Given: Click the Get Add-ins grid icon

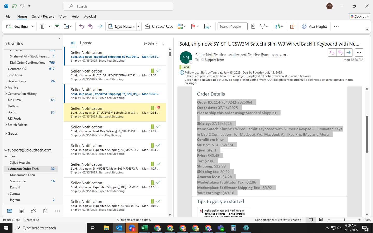Looking at the screenshot, I should (x=292, y=26).
